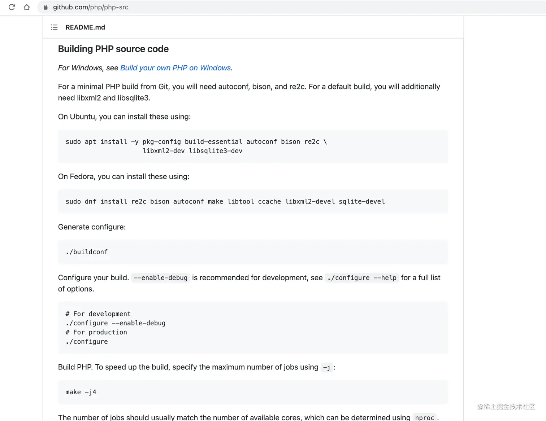Click the lock icon beside the URL
The height and width of the screenshot is (421, 546).
coord(45,7)
